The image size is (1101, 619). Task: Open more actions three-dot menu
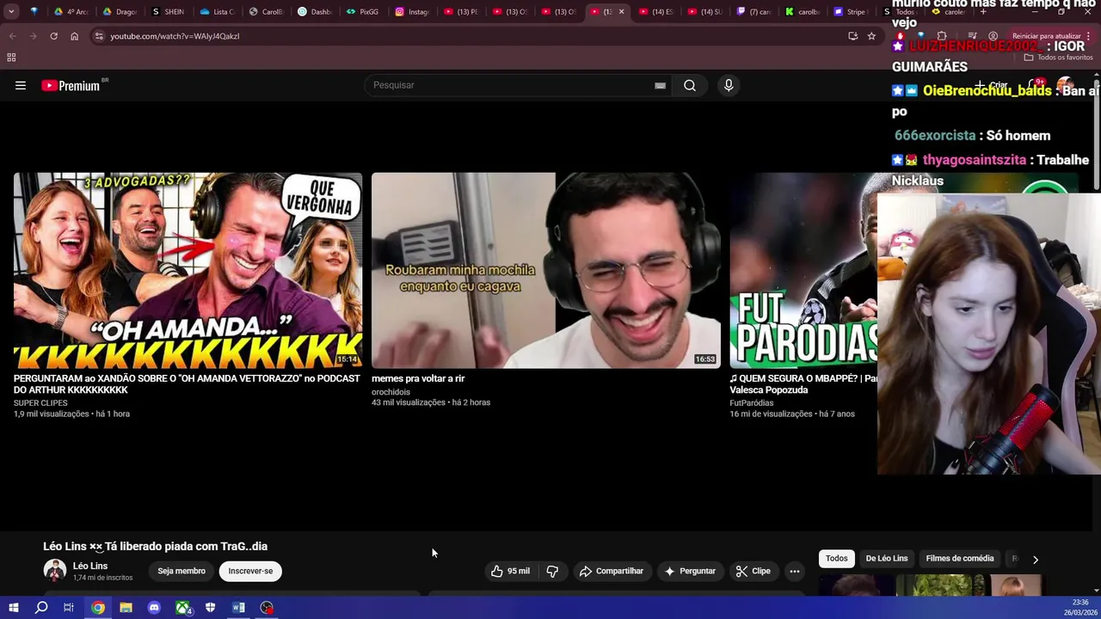795,571
